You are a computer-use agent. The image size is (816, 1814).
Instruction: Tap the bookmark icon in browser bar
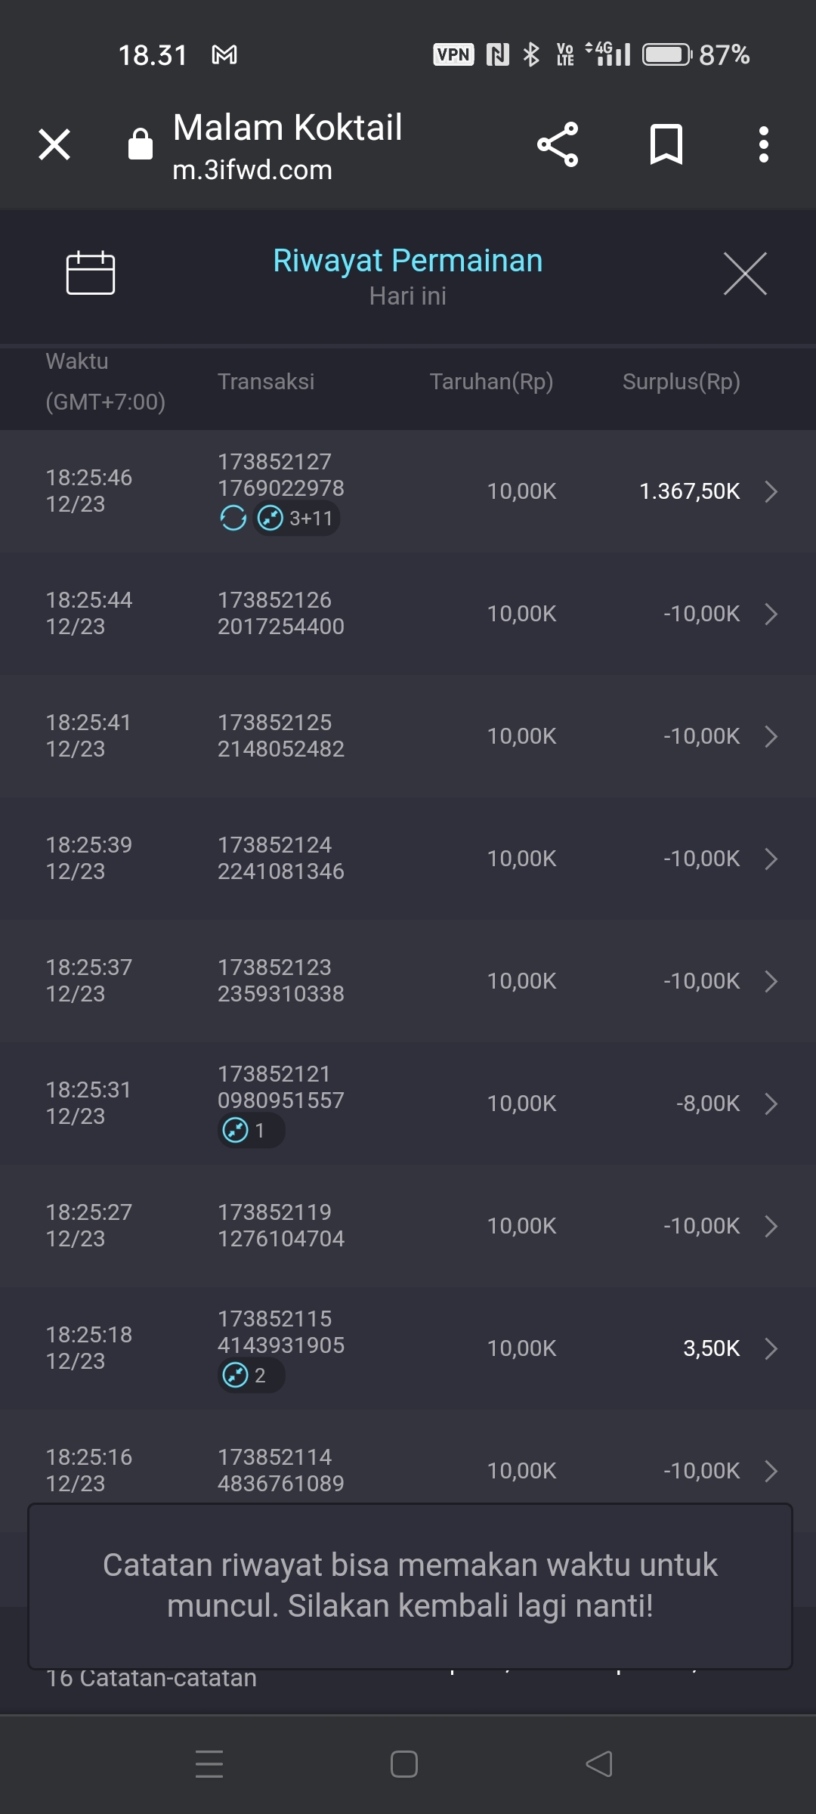(x=666, y=144)
